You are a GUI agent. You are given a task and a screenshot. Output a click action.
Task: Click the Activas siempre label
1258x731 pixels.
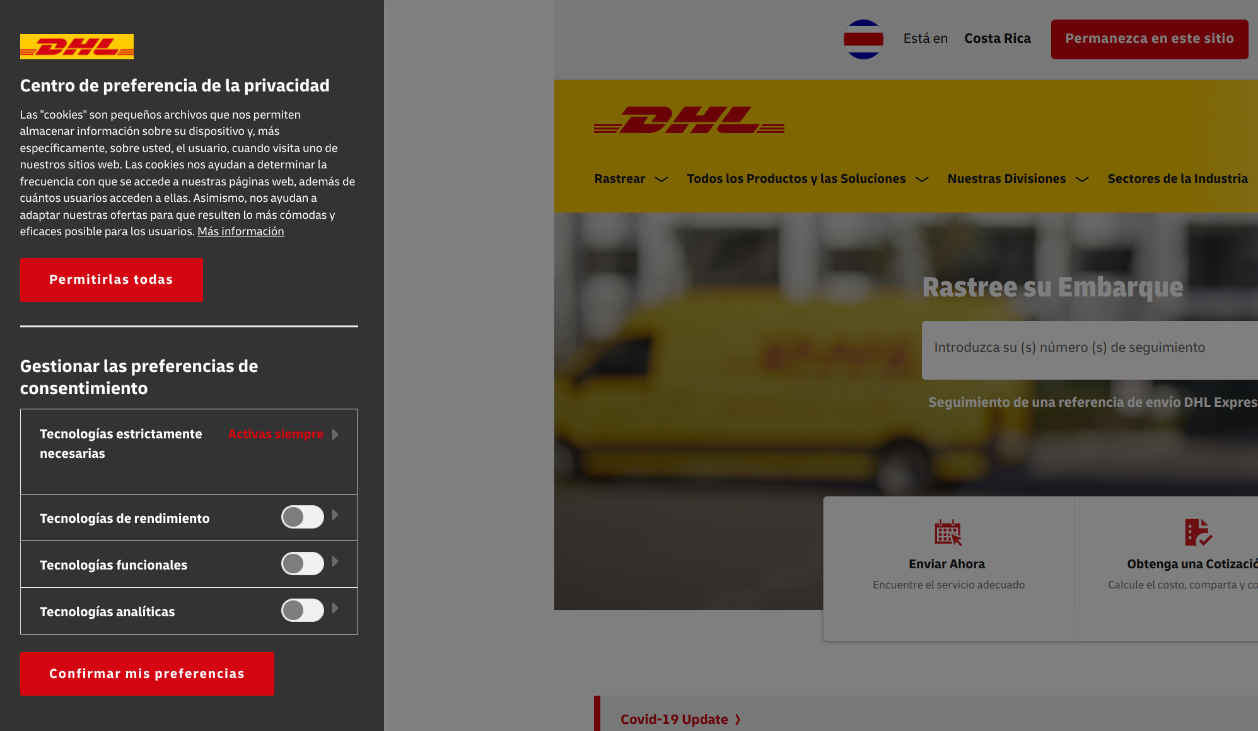[x=276, y=435]
